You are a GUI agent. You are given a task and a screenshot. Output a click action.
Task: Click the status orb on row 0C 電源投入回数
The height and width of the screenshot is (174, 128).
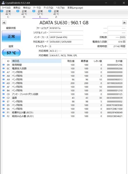[x=4, y=68]
